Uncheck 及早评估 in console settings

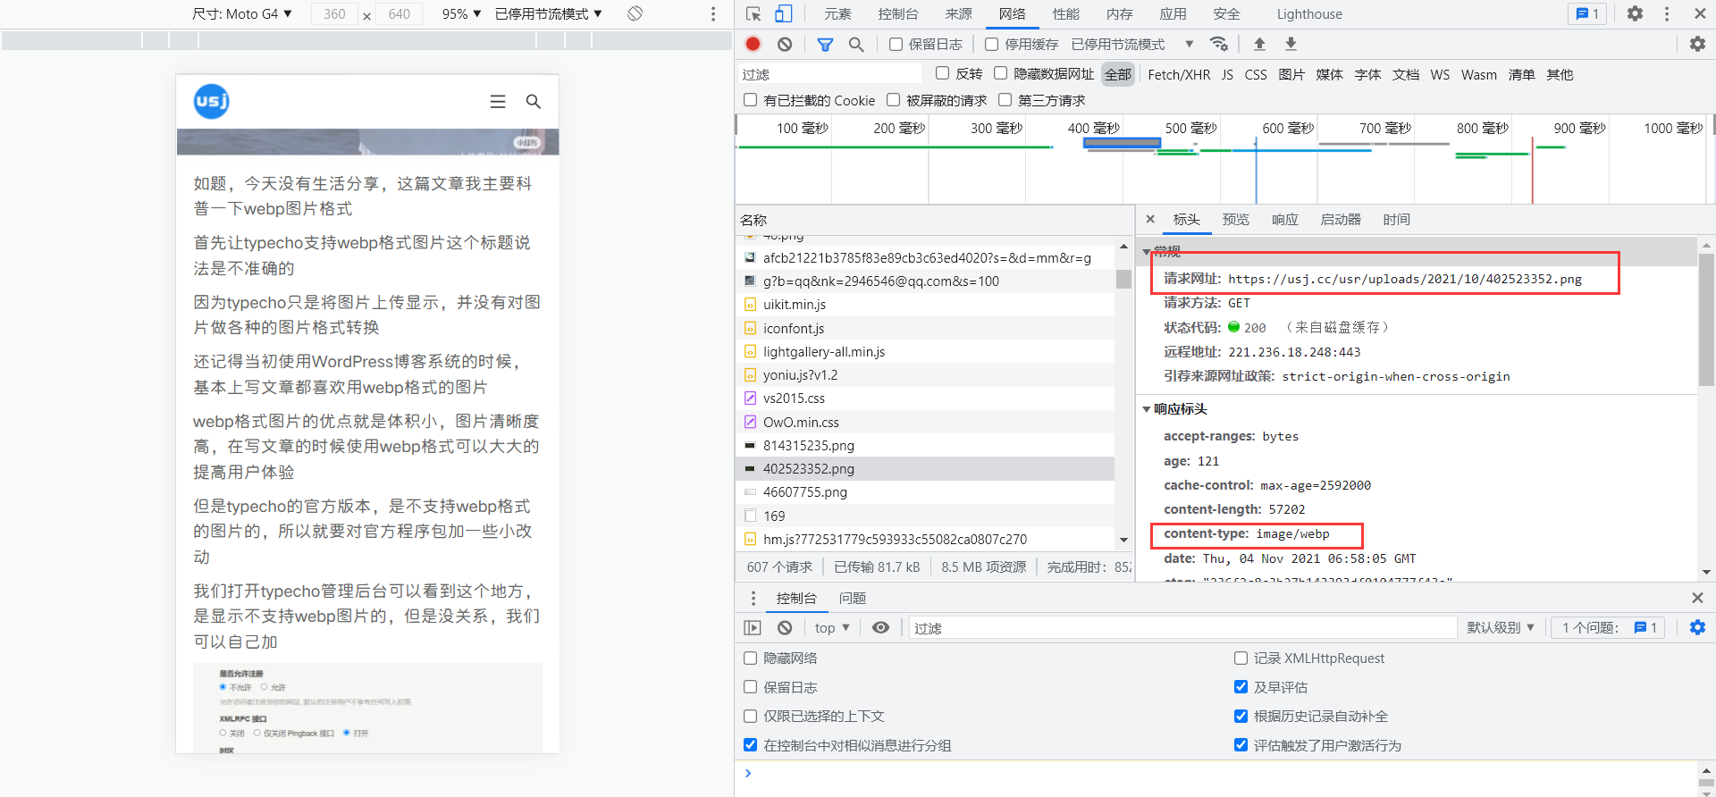click(1241, 687)
